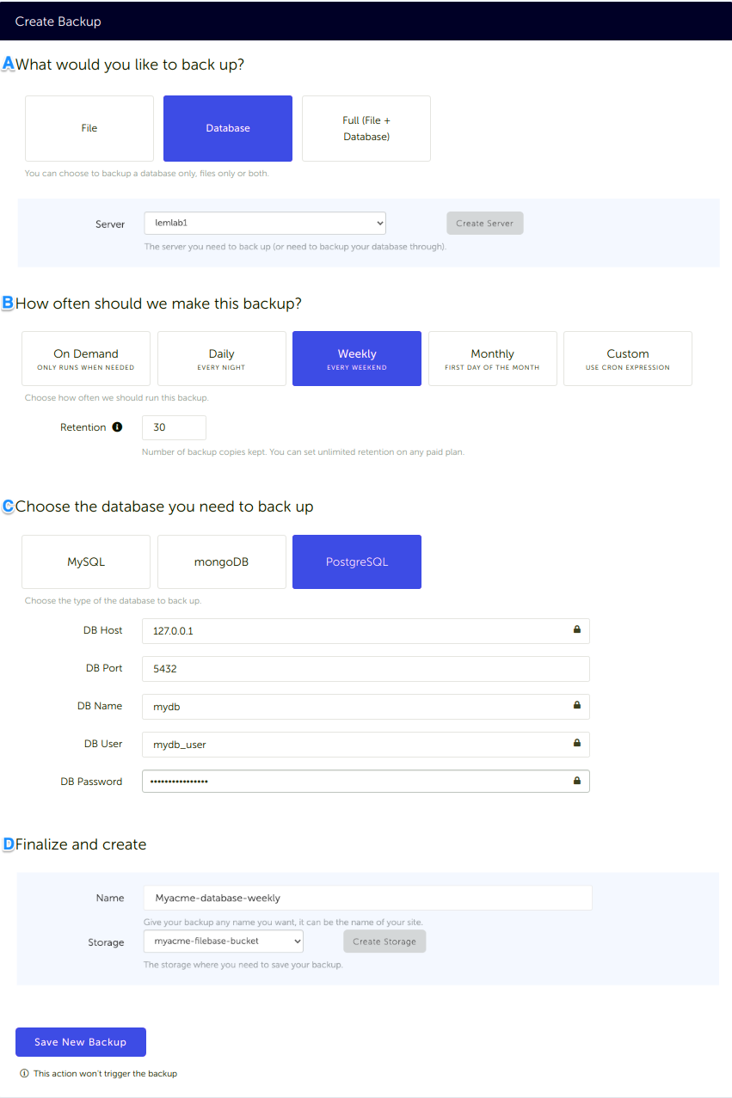Choose the Custom cron expression schedule
The width and height of the screenshot is (732, 1098).
[x=627, y=359]
